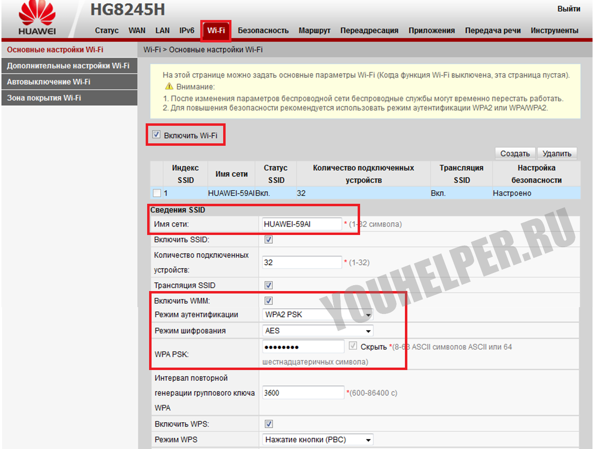The image size is (593, 449).
Task: Select Зона покрытия Wi-Fi sidebar item
Action: [69, 98]
